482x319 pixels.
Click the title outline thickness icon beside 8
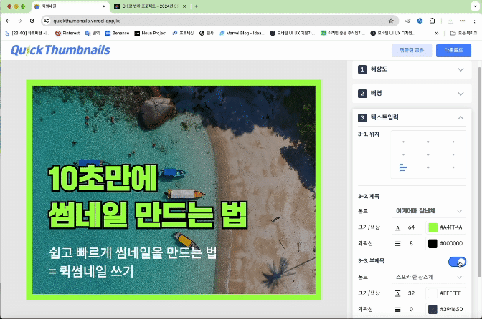(398, 244)
